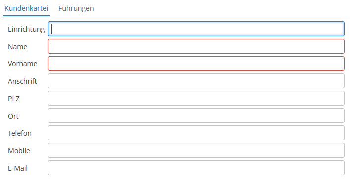Select the Mobile number field
This screenshot has width=350, height=183.
click(196, 150)
